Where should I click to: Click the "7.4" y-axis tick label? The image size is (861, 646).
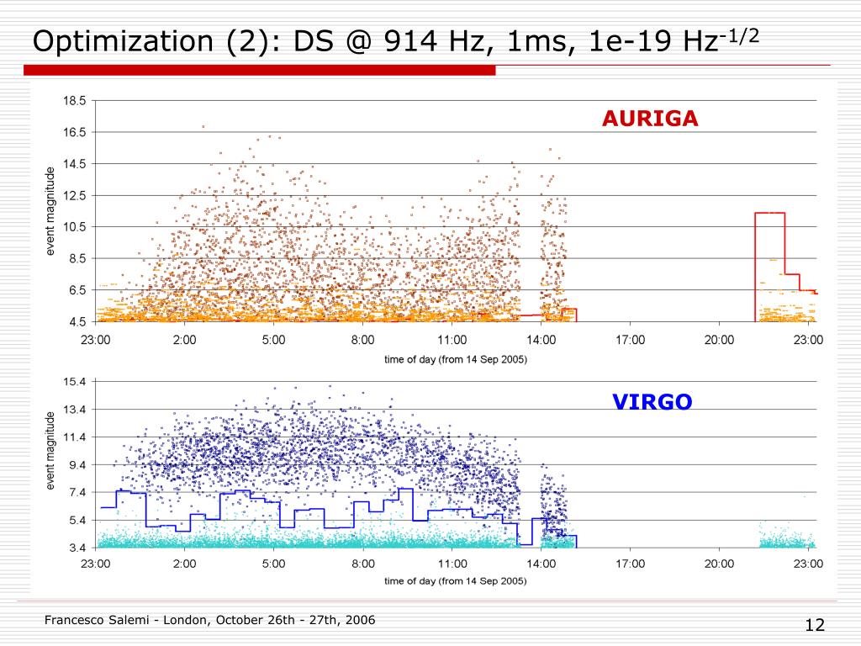coord(77,492)
